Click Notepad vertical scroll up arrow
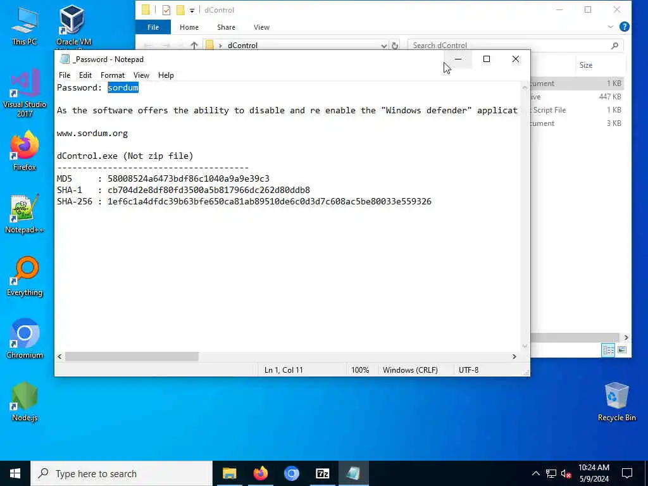This screenshot has height=486, width=648. point(525,87)
